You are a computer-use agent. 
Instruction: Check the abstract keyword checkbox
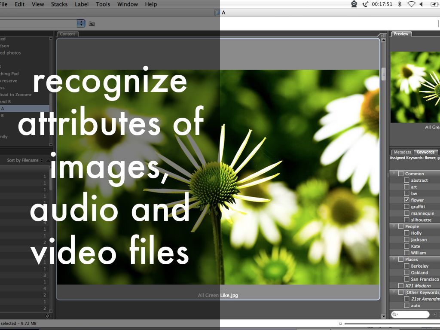[x=406, y=180]
